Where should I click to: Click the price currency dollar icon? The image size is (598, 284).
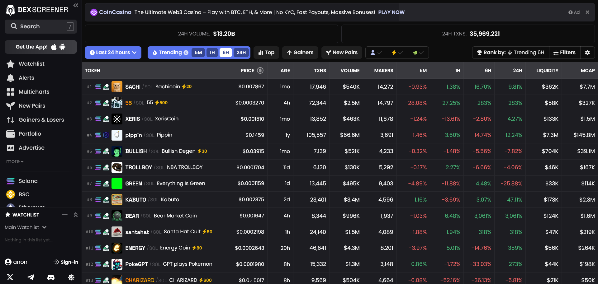pos(260,71)
